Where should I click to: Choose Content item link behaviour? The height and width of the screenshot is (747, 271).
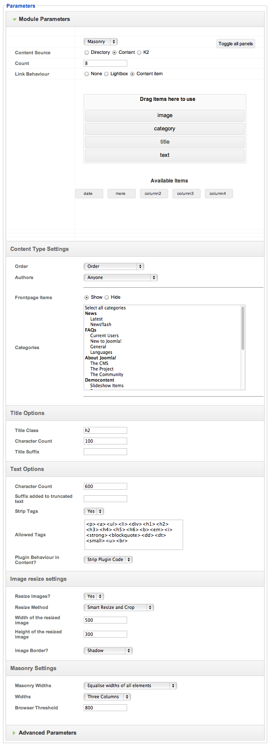coord(132,74)
